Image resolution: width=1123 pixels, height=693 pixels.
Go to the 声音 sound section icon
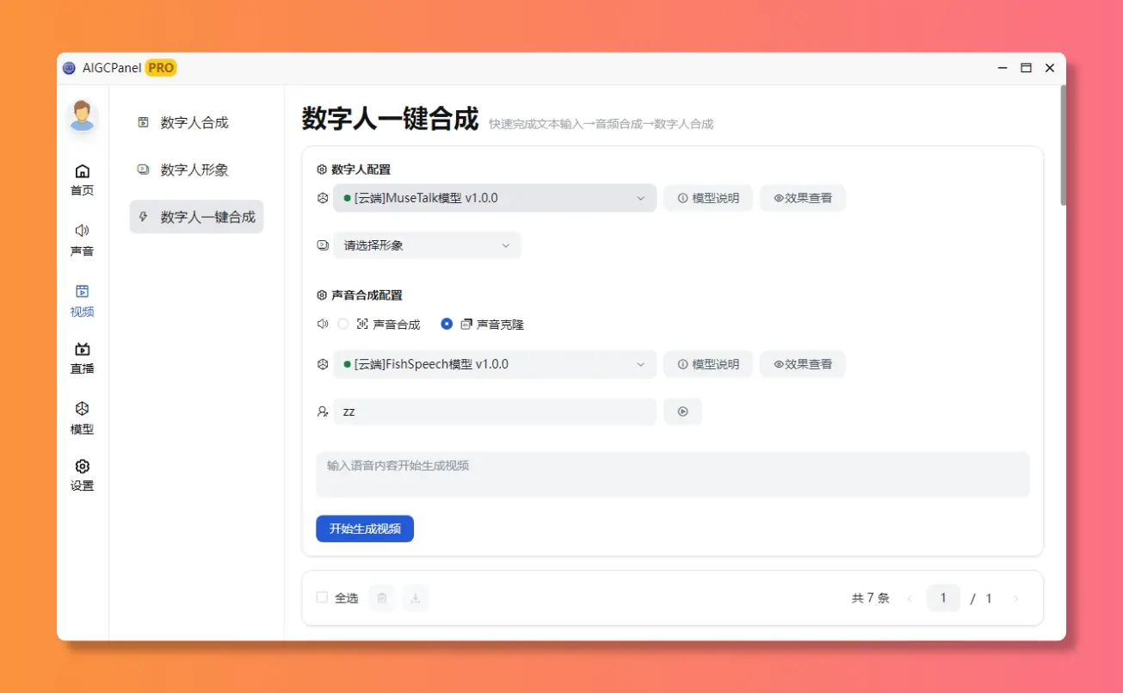[x=83, y=231]
